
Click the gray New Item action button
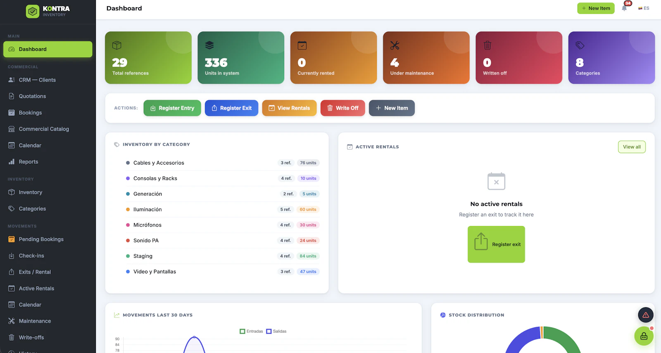click(392, 108)
